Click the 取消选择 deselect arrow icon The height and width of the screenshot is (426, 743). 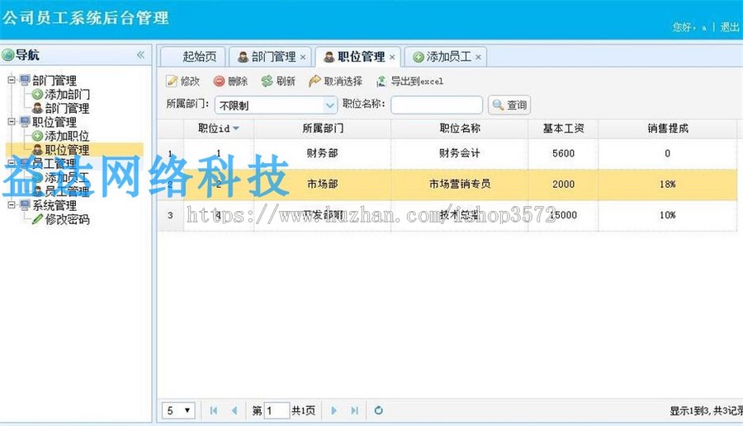point(315,82)
